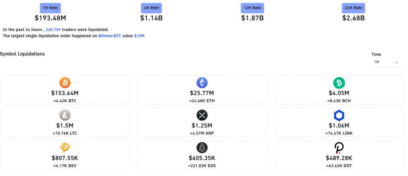The width and height of the screenshot is (408, 176).
Task: Click the XRP black icon
Action: pyautogui.click(x=202, y=115)
